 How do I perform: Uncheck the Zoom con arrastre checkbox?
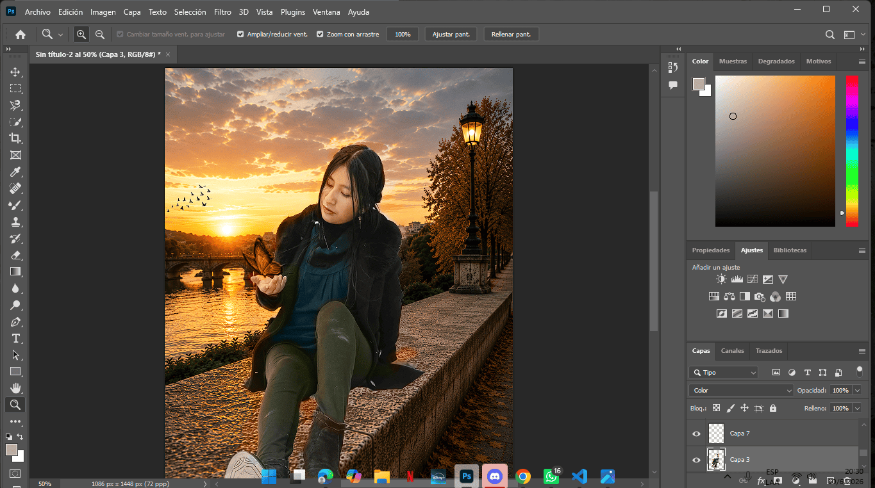[x=320, y=35]
